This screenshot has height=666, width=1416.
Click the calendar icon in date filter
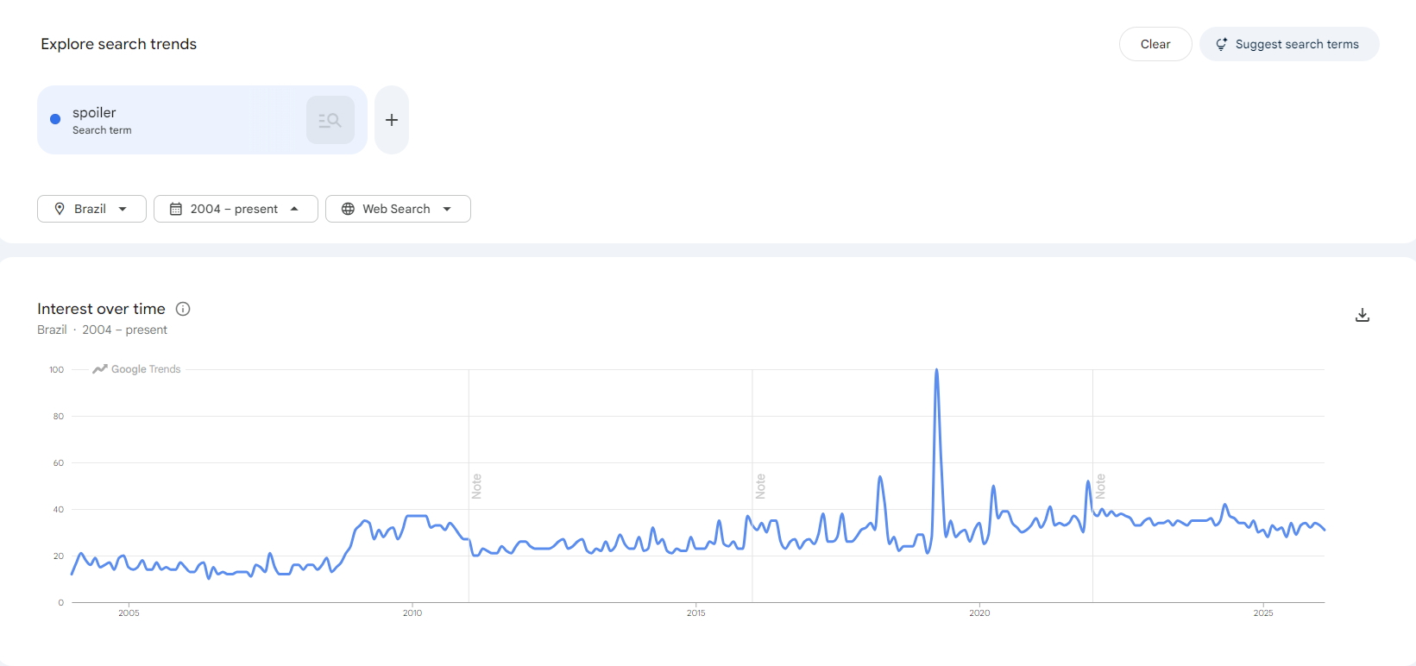coord(176,209)
